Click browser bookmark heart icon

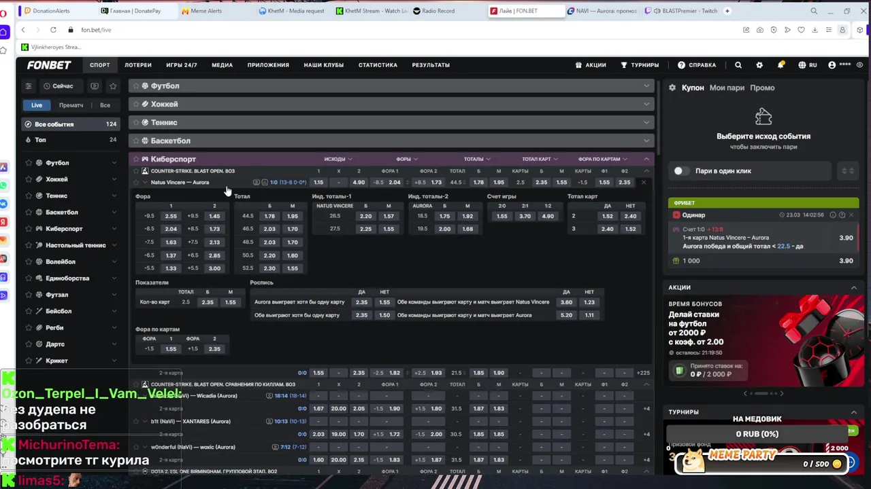coord(801,30)
